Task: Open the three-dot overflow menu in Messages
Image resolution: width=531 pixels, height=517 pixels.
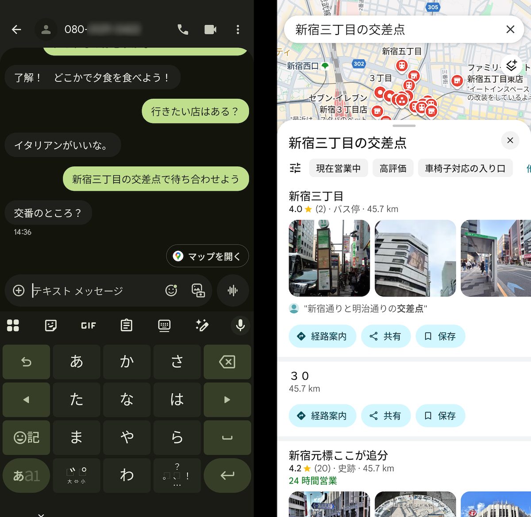Action: click(x=238, y=30)
